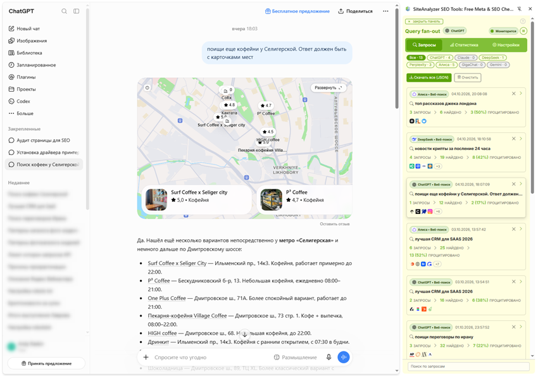Expand the новости крипты card chevron
Screen dimensions: 538x376
pyautogui.click(x=521, y=139)
